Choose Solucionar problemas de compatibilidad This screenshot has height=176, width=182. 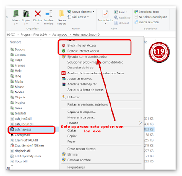tap(96, 62)
